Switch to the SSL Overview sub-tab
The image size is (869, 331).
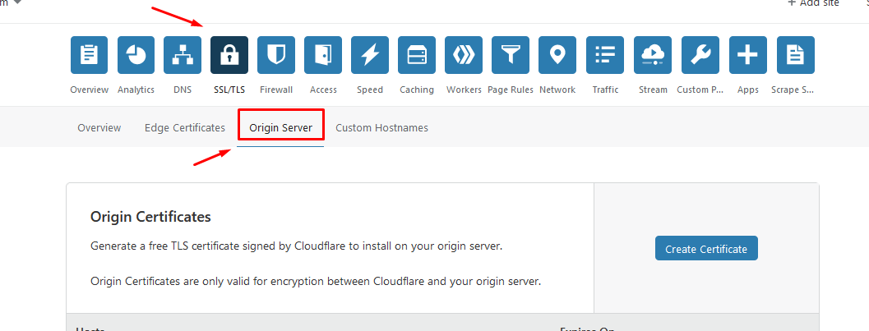(99, 128)
